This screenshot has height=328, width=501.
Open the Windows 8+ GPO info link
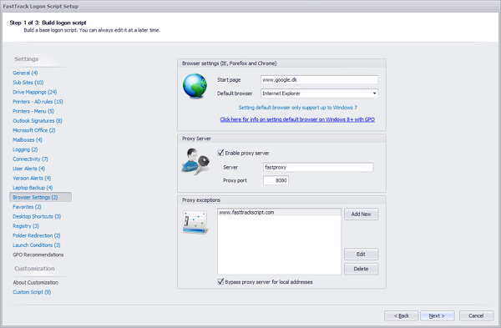pos(297,119)
